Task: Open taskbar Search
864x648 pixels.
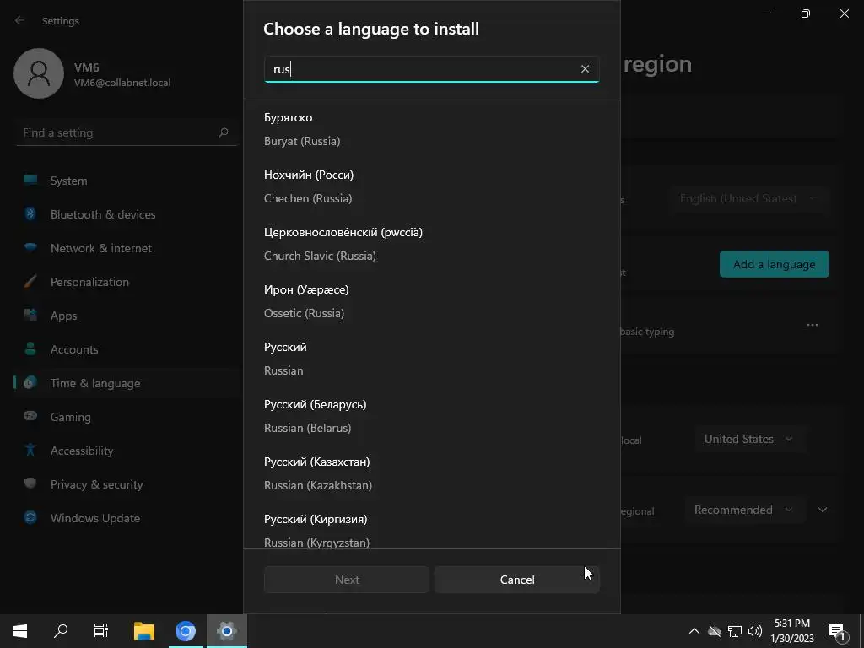Action: (61, 631)
